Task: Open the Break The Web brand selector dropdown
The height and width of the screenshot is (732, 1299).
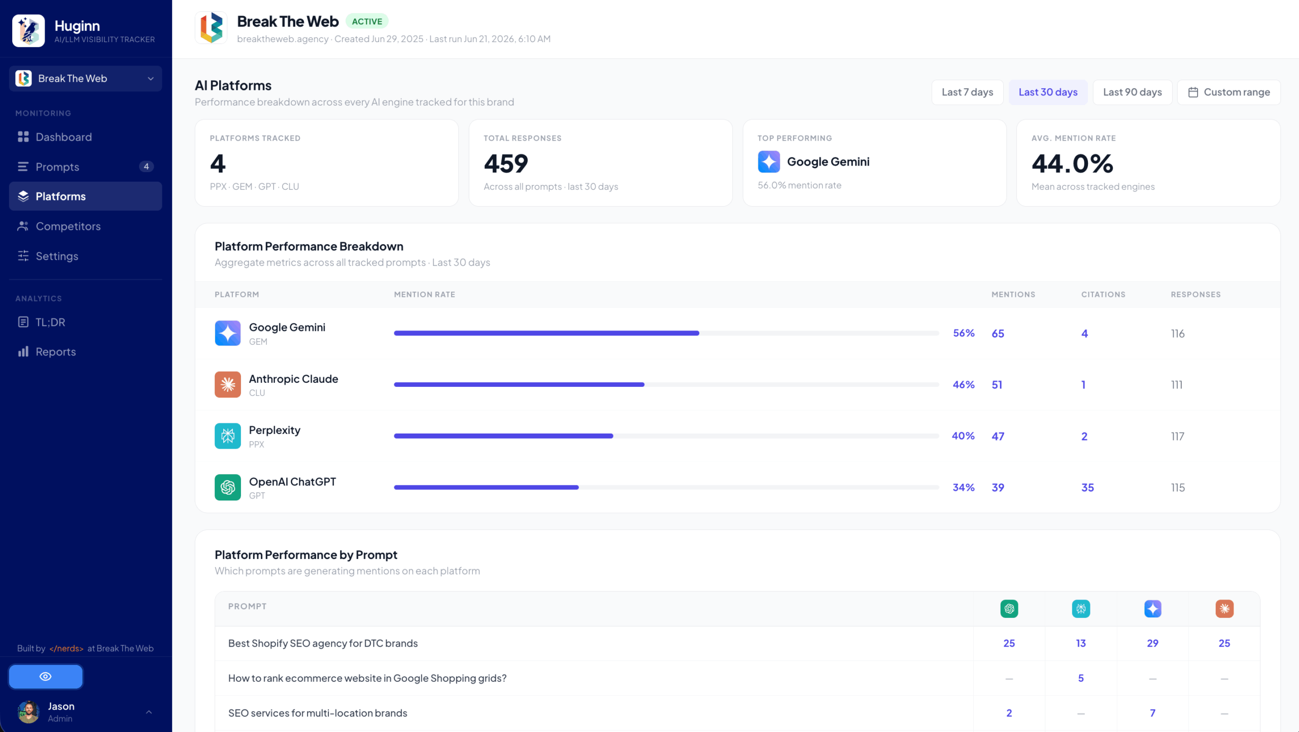Action: [x=85, y=79]
